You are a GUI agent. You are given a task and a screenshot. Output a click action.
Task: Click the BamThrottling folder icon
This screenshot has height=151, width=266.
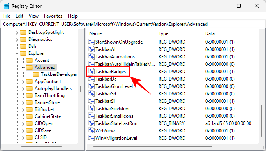coord(30,95)
